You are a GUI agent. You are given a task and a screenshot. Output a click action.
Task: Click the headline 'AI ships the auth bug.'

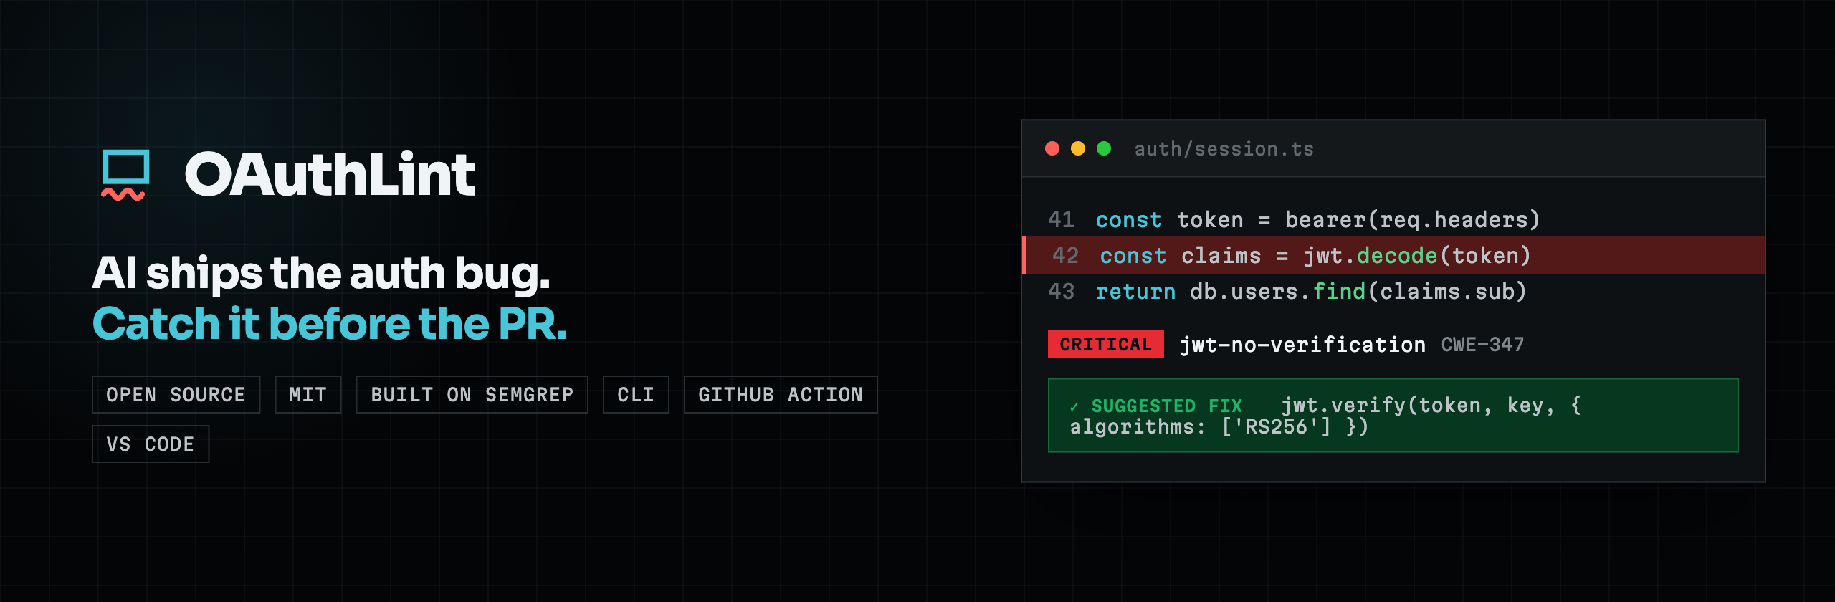coord(321,274)
